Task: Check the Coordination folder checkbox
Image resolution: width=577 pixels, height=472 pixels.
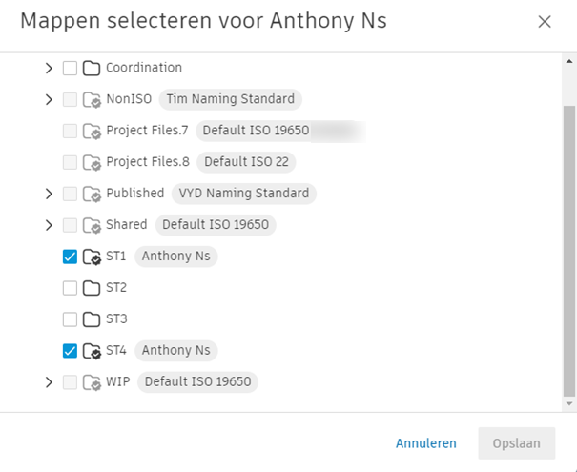Action: 70,68
